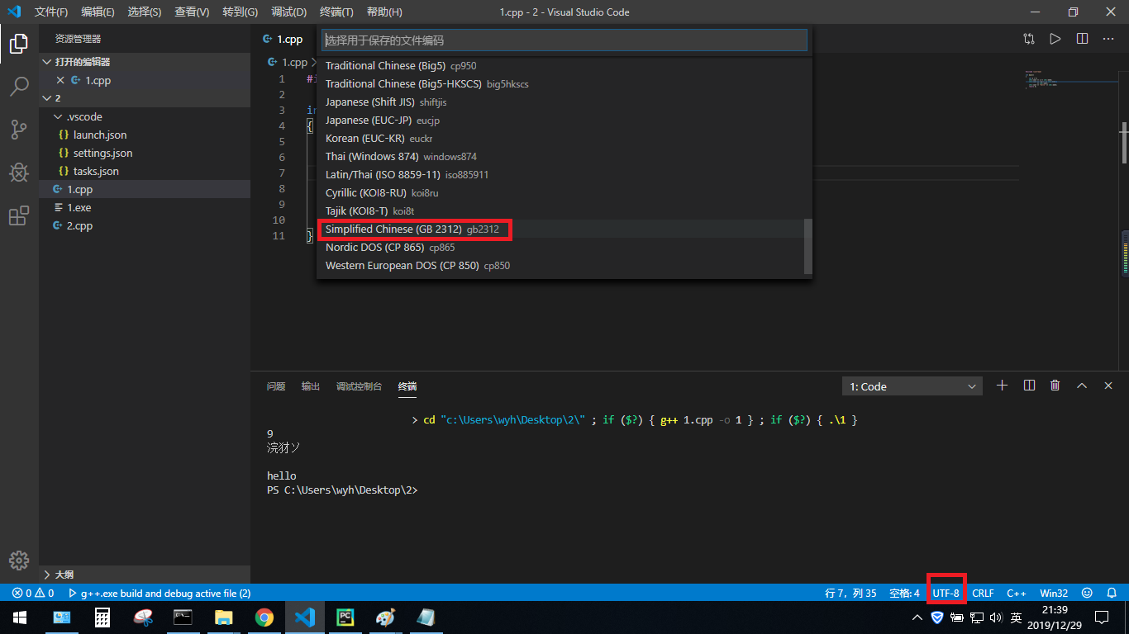Open 查看(V) menu
1129x634 pixels.
pyautogui.click(x=192, y=12)
